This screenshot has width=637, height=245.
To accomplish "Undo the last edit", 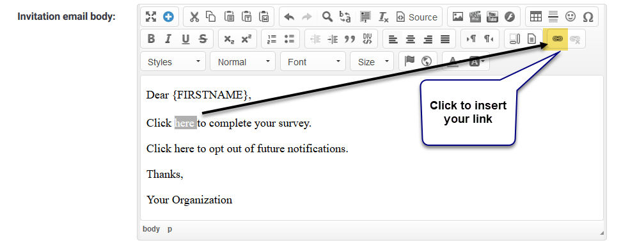I will click(x=289, y=17).
